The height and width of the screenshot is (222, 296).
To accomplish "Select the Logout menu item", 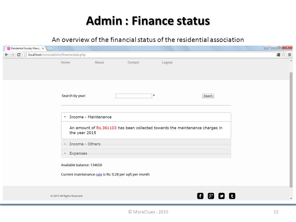I will click(167, 63).
